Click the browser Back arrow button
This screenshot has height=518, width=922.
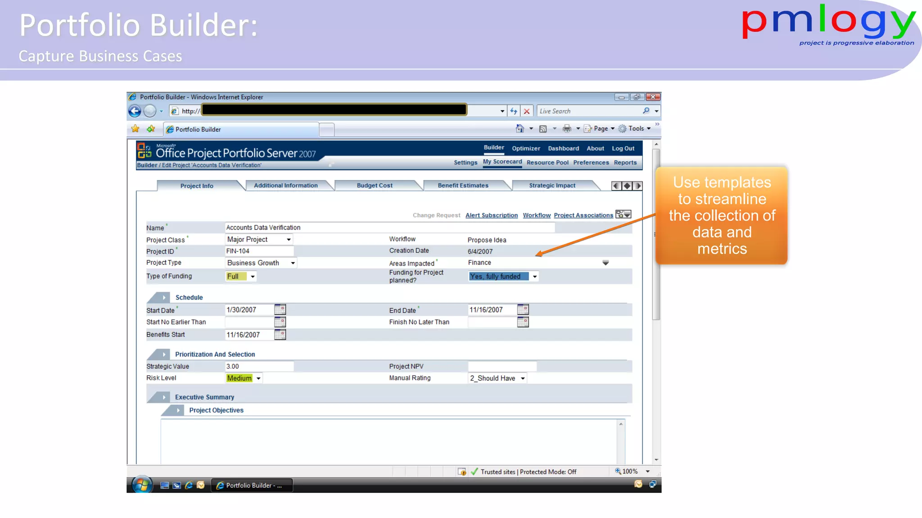pyautogui.click(x=135, y=111)
